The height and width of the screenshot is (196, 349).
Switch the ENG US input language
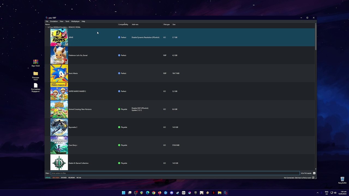click(327, 193)
